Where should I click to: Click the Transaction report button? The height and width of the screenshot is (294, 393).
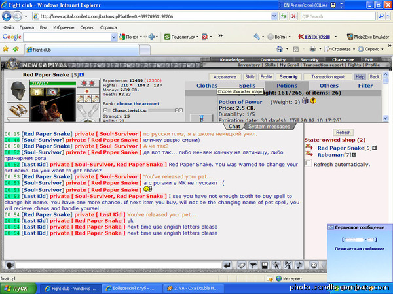[x=328, y=76]
